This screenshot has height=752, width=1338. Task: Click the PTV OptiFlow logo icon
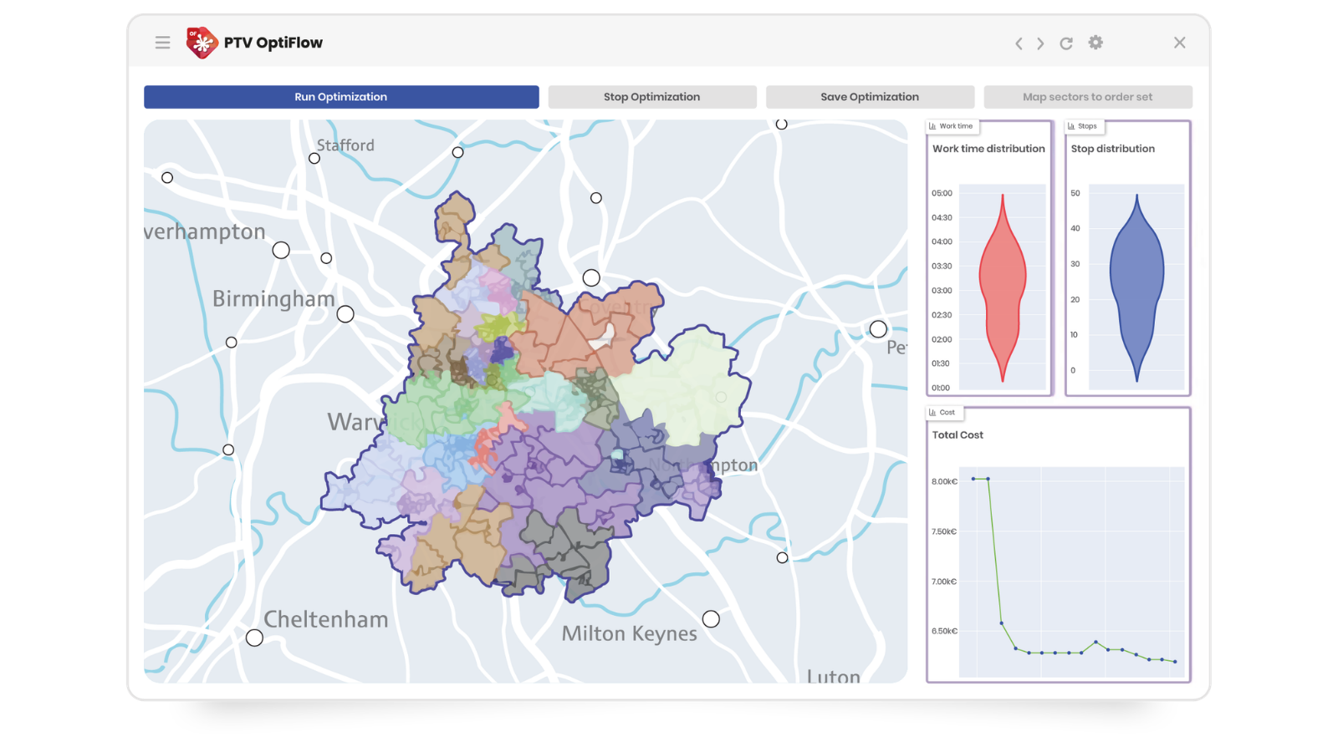click(x=202, y=43)
